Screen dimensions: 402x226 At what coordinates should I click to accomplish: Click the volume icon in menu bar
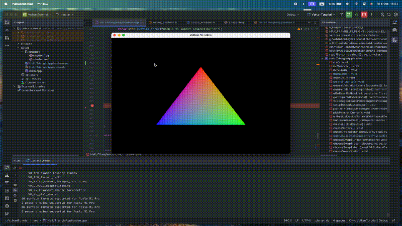click(348, 4)
